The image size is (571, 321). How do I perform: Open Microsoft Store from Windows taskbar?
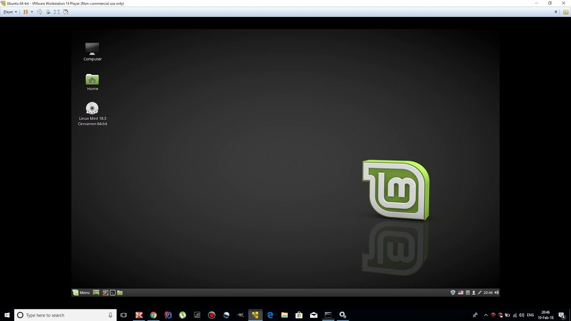pos(299,315)
